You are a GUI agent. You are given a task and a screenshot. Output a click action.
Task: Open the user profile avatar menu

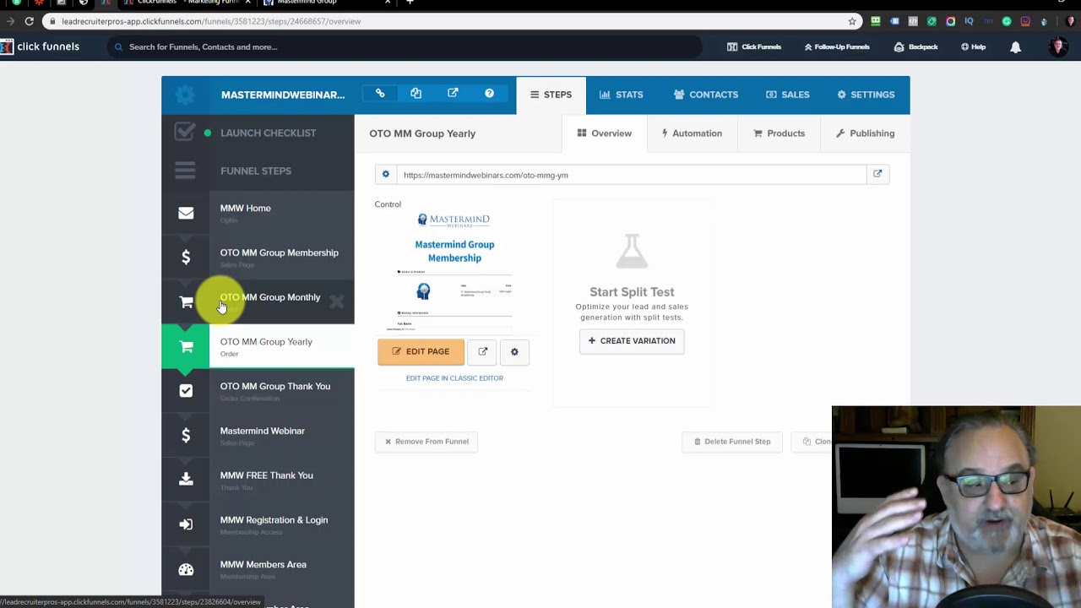click(x=1057, y=47)
